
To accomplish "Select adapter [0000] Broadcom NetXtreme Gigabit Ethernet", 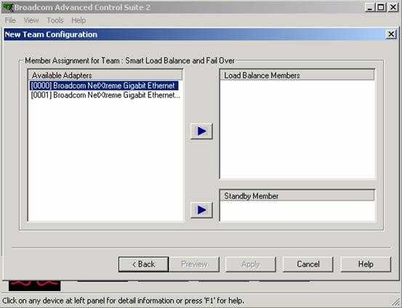I will [x=104, y=85].
